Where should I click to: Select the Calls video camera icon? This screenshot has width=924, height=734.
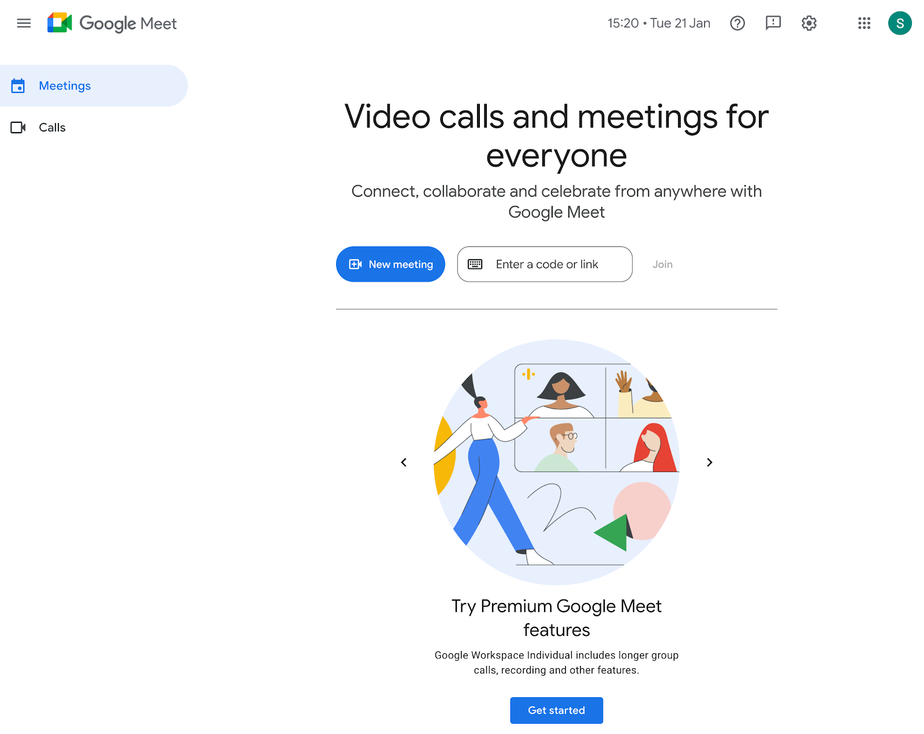coord(18,128)
